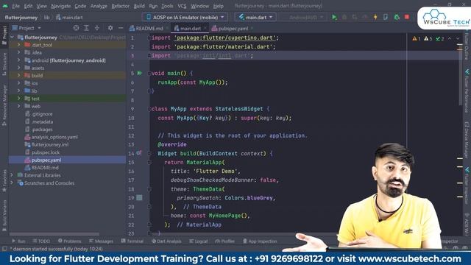Click the Select Opened File target icon
This screenshot has height=265, width=471.
pos(76,28)
